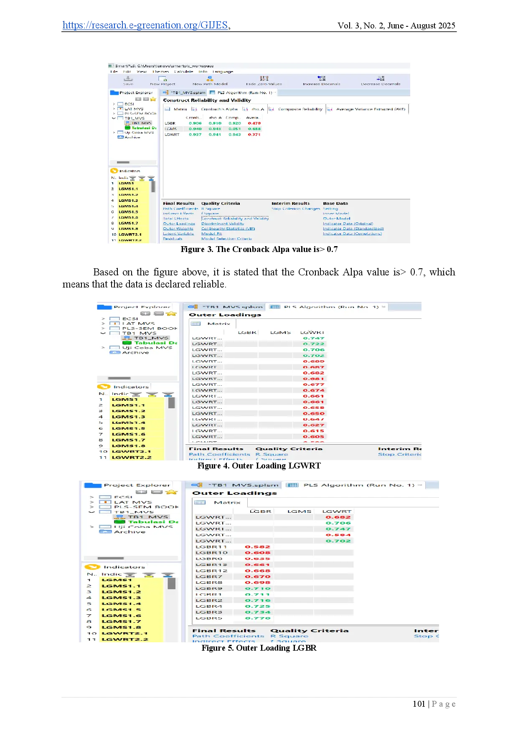The width and height of the screenshot is (518, 733).
Task: Open the Cronbach's Alpha tab
Action: pos(218,109)
